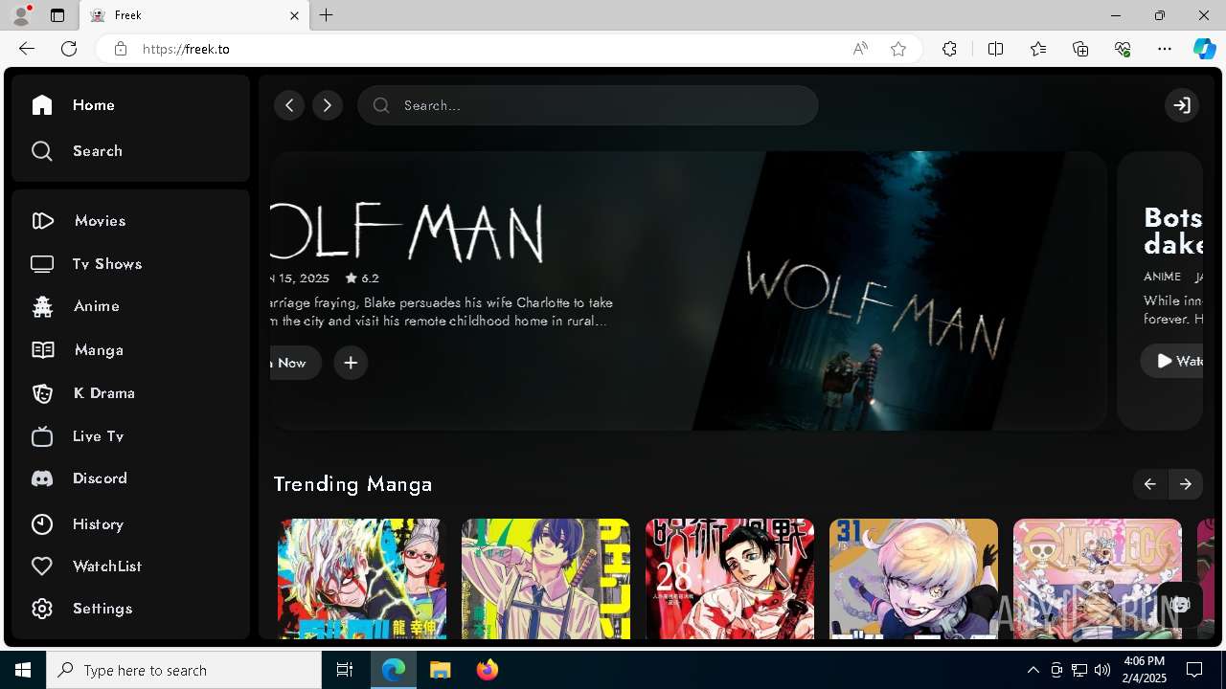Screen dimensions: 1226x689
Task: Open the Settings gear icon
Action: 42,609
